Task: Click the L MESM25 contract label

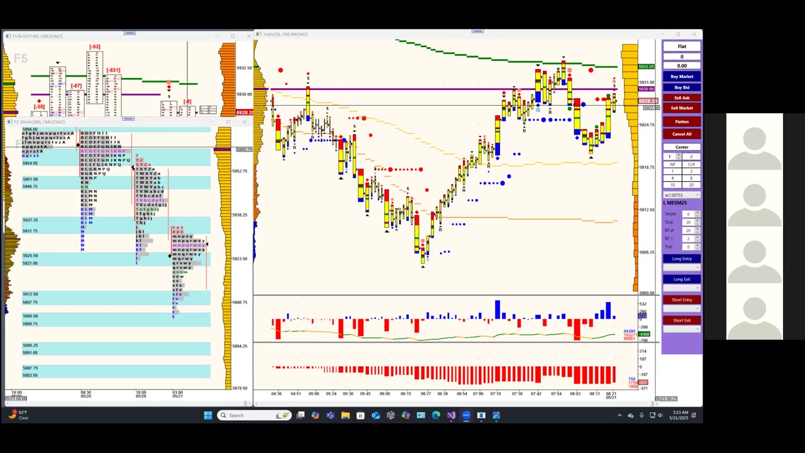Action: [x=675, y=203]
